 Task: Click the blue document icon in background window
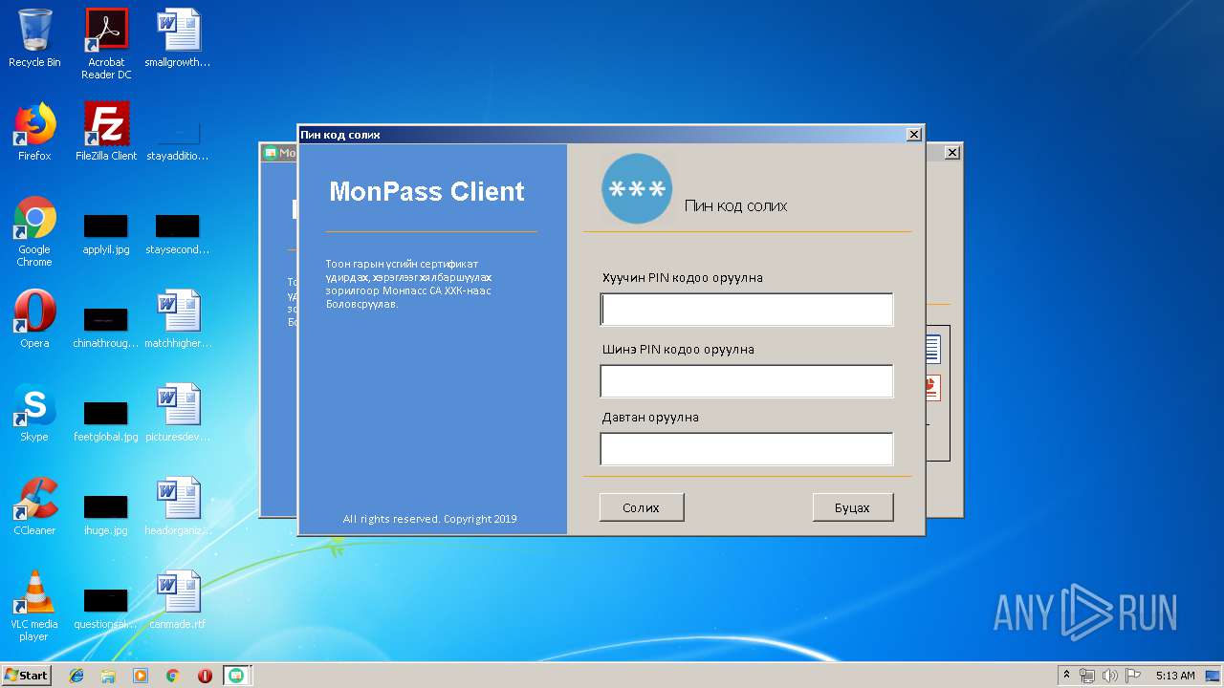932,349
